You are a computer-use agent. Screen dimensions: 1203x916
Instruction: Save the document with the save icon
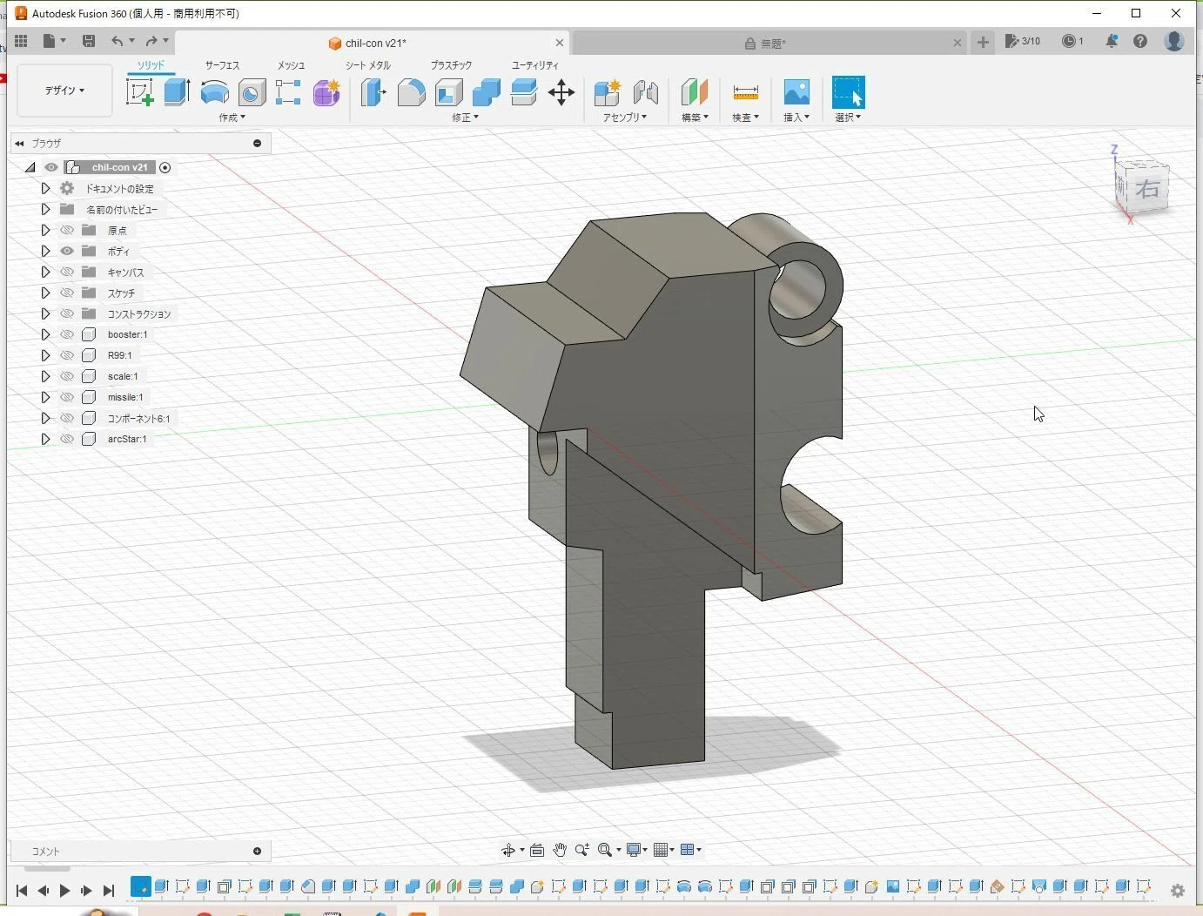pyautogui.click(x=88, y=41)
